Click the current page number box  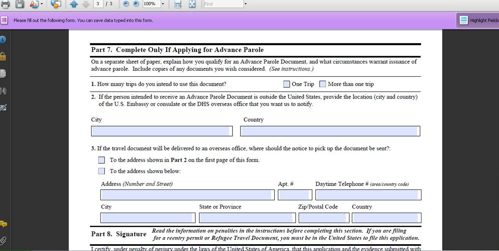pos(98,4)
